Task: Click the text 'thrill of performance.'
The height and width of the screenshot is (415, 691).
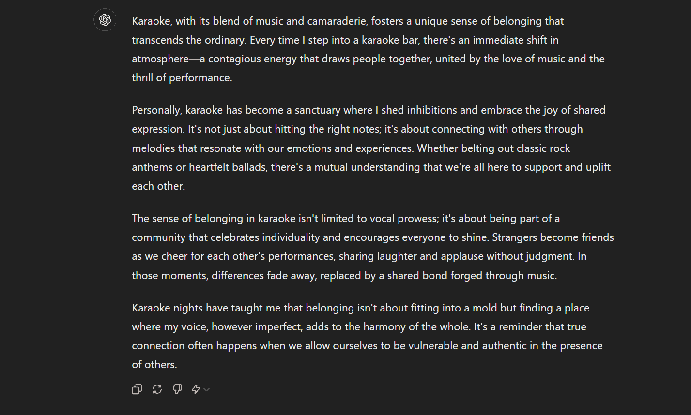Action: (182, 78)
